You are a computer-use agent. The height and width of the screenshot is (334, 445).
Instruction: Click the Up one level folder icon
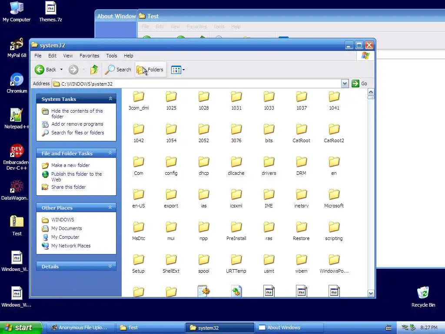coord(94,70)
